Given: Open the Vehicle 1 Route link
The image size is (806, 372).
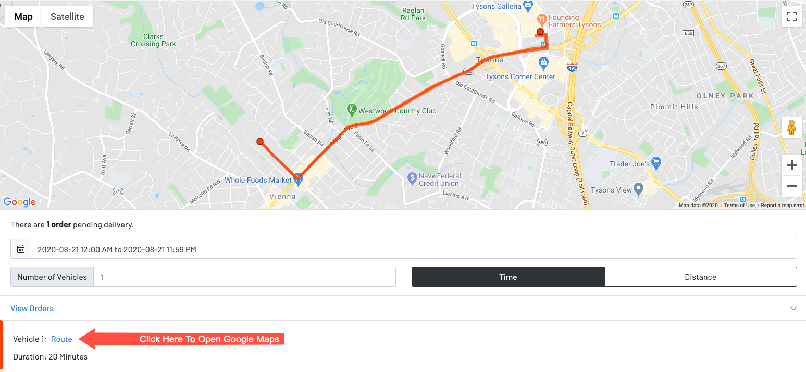Looking at the screenshot, I should click(61, 339).
